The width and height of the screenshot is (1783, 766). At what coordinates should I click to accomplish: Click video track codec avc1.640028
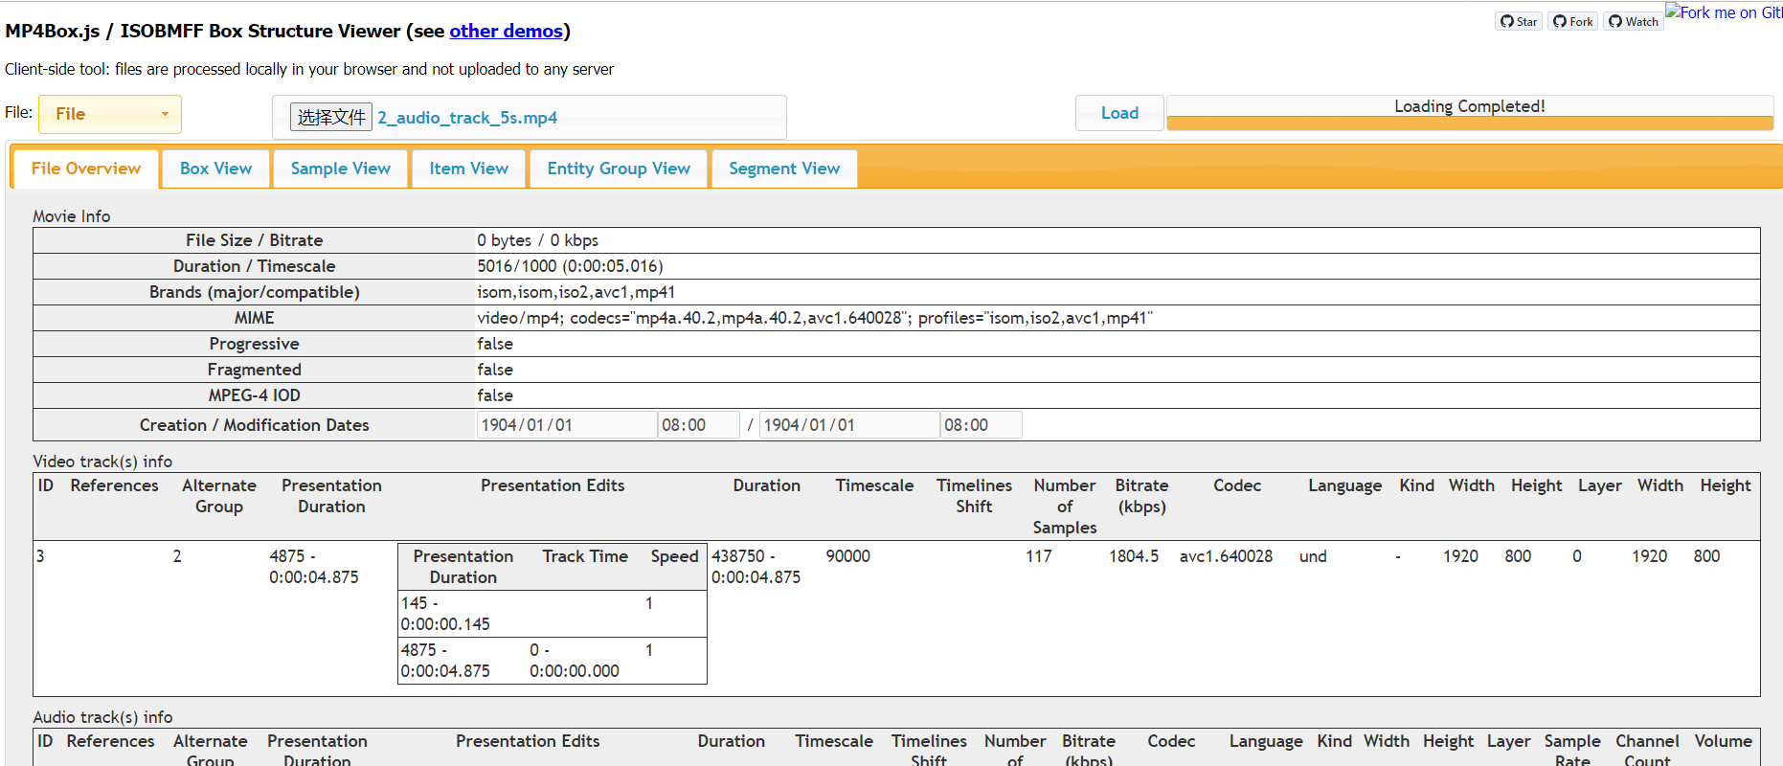click(1226, 556)
